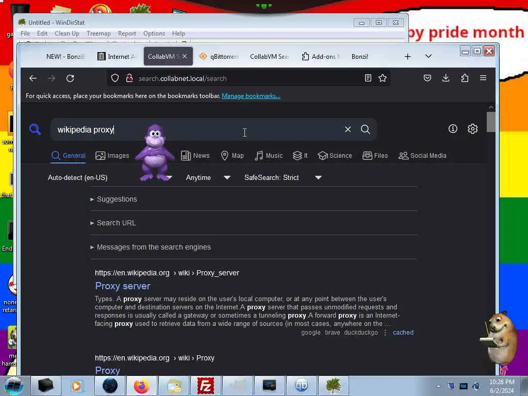Switch to the CollabVM Search tab

click(269, 57)
